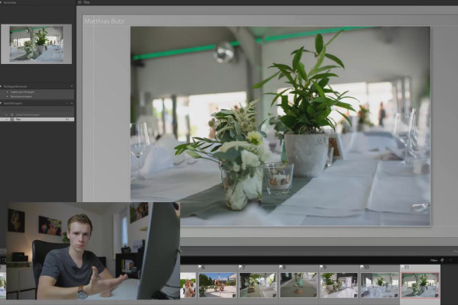This screenshot has width=458, height=305.
Task: Toggle the flagged filter icon next to Filter
Action: (x=442, y=260)
